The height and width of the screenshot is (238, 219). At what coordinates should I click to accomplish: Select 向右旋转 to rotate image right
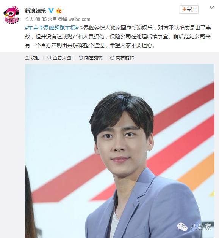coord(125,57)
